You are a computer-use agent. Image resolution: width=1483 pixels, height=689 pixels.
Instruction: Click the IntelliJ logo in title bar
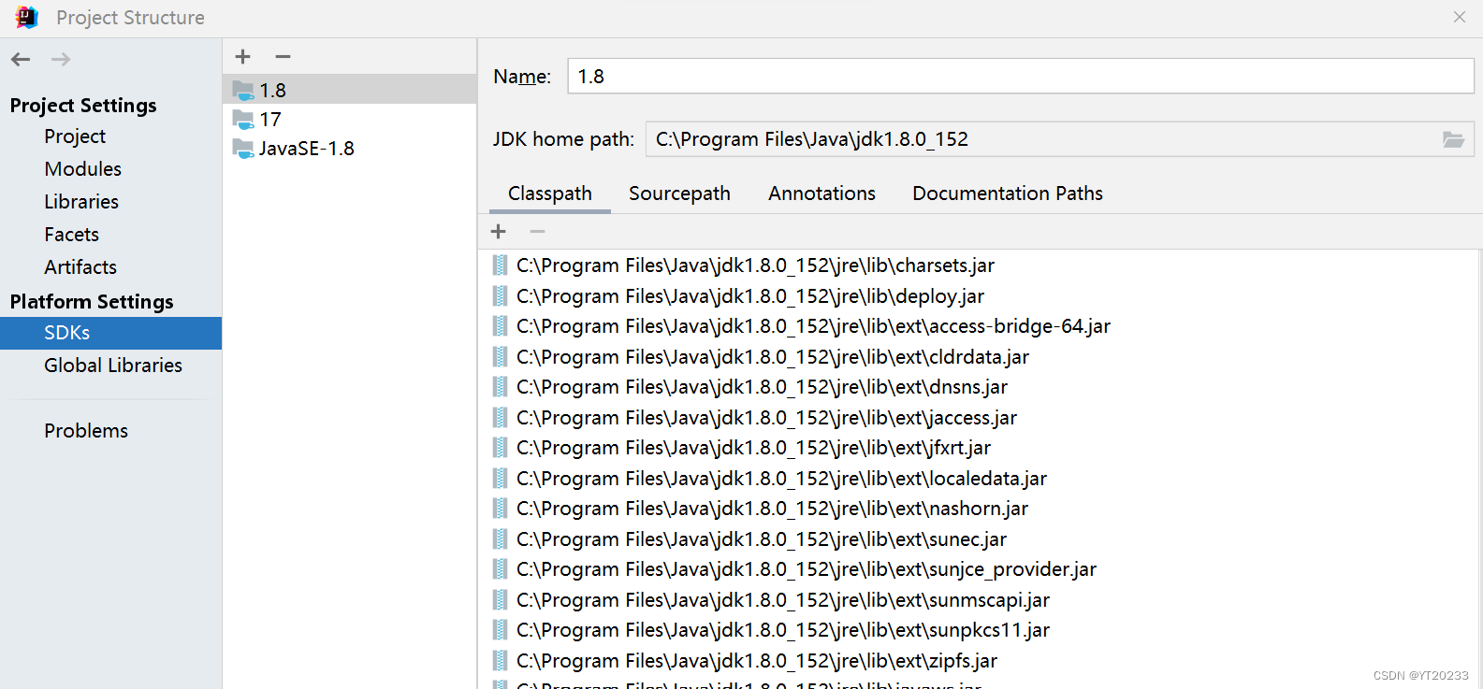click(27, 17)
